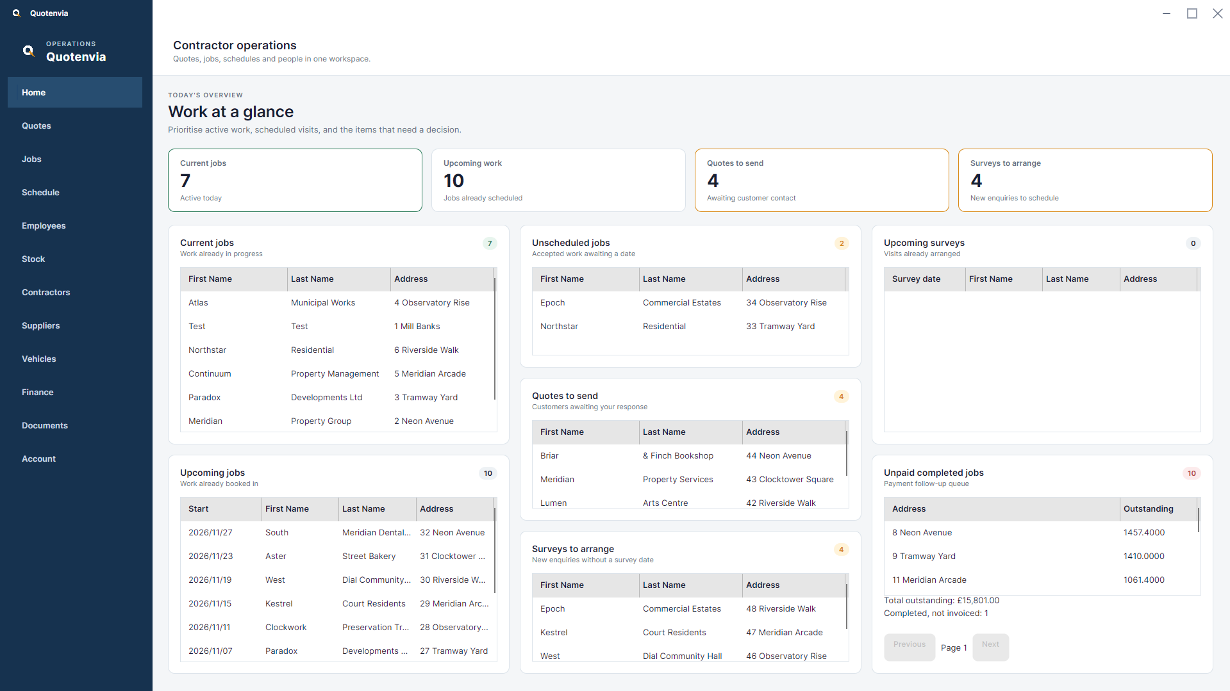Select the 2026/11/27 South upcoming job

(337, 532)
